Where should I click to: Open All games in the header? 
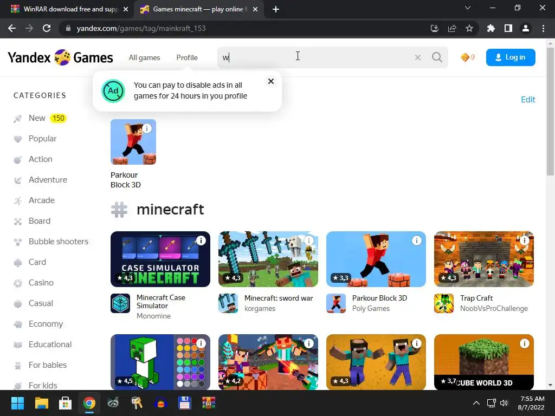144,57
